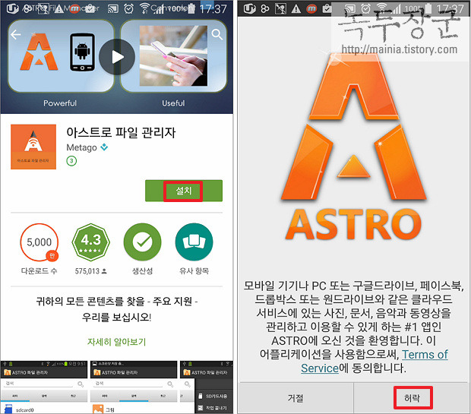Open the first app screenshot thumbnail

click(x=44, y=387)
